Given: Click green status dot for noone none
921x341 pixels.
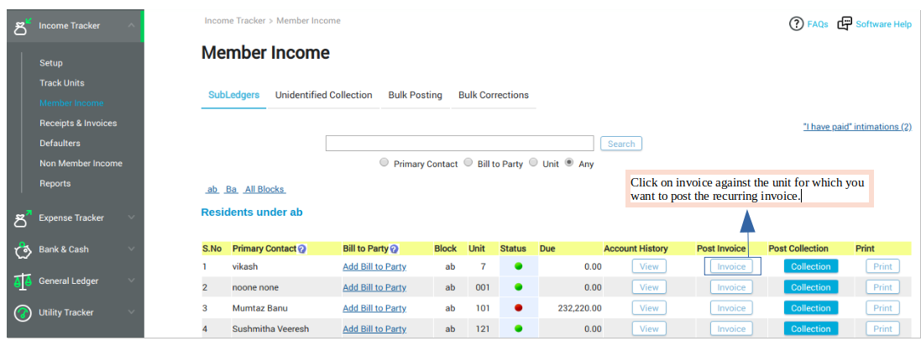Looking at the screenshot, I should click(519, 287).
